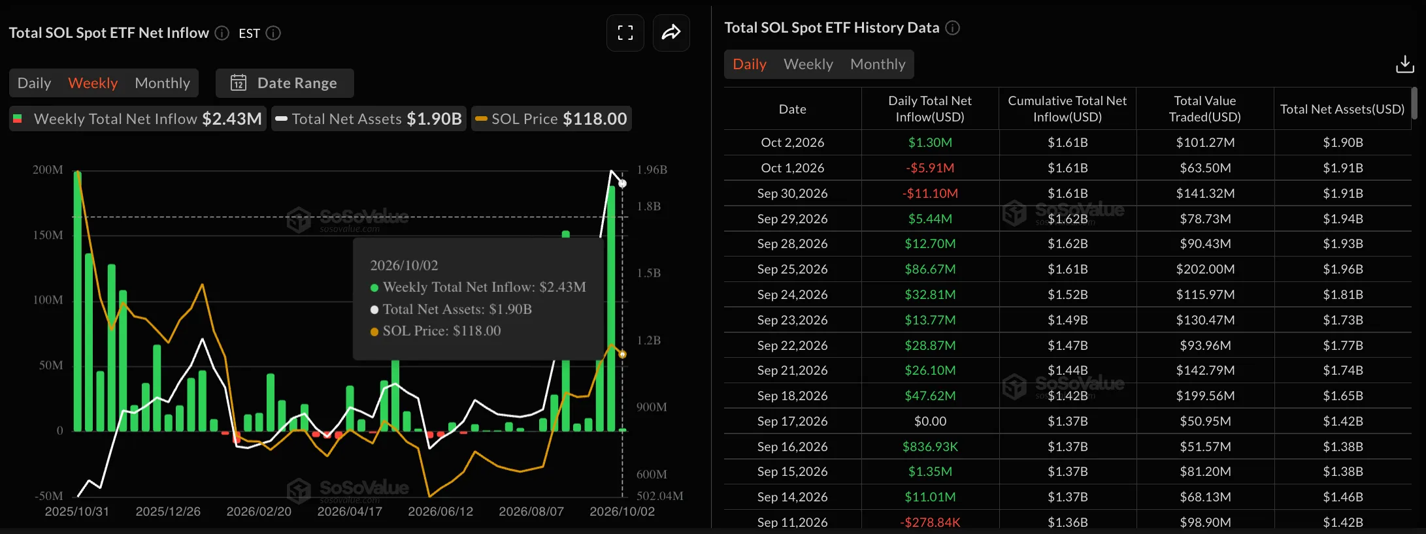Click Total Value Traded column header

1205,109
